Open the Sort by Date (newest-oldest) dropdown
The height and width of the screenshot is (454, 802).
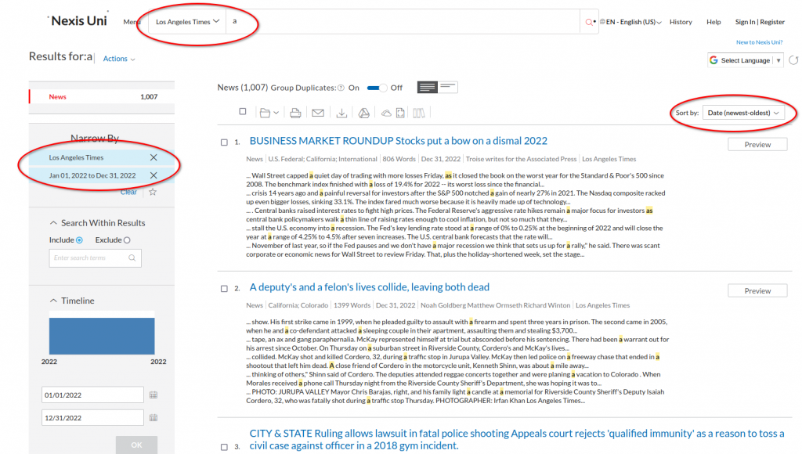tap(743, 113)
